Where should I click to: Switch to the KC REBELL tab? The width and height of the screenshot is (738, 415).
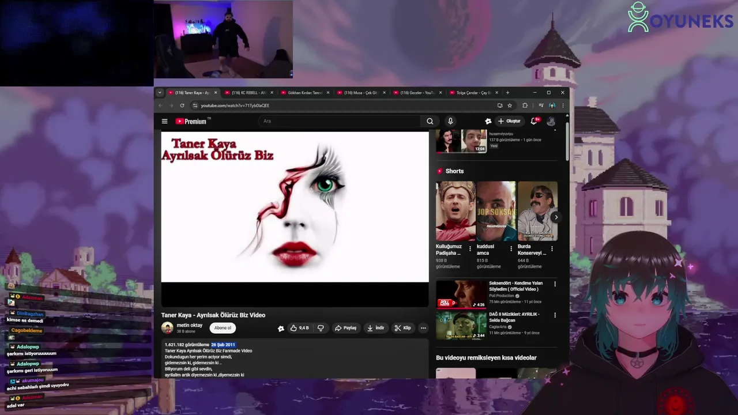[x=248, y=93]
